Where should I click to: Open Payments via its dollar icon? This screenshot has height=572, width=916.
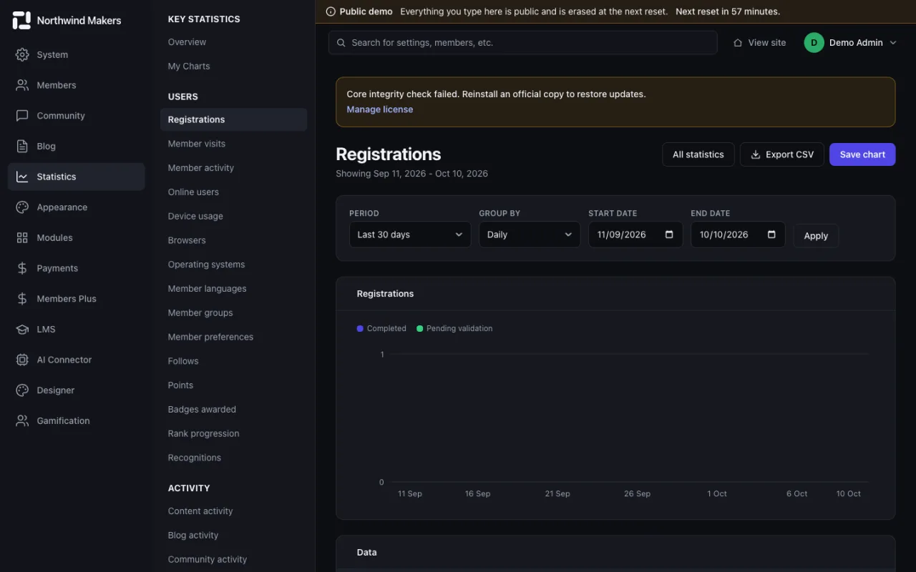[x=22, y=268]
